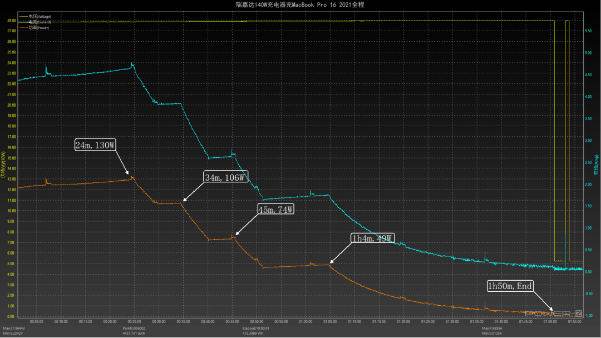The height and width of the screenshot is (338, 601).
Task: Click the 13.00 left axis label
Action: [x=12, y=179]
